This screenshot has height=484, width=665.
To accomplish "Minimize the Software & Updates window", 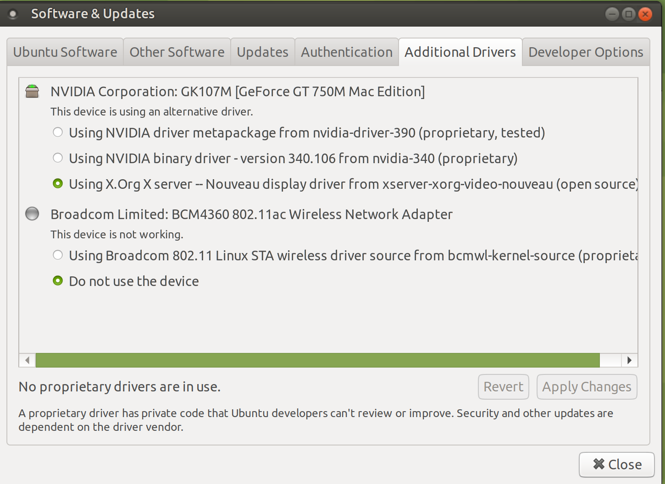I will pos(612,14).
